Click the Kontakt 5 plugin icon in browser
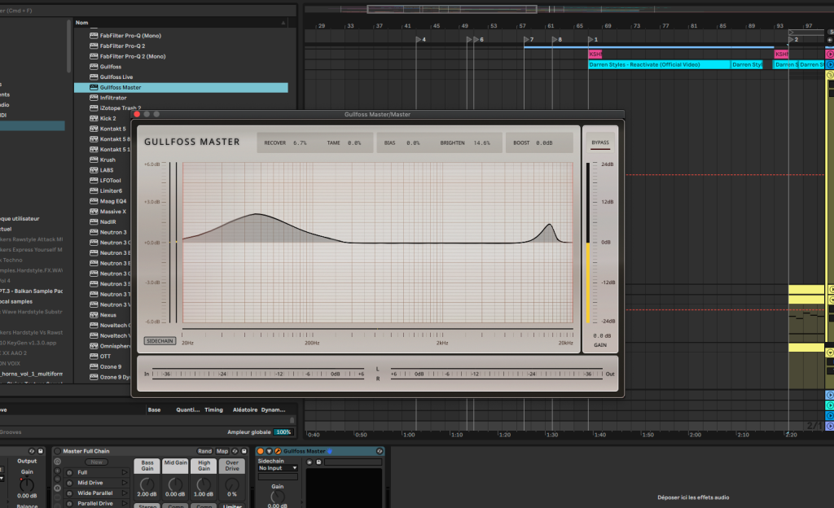Screen dimensions: 834x508 pos(94,129)
